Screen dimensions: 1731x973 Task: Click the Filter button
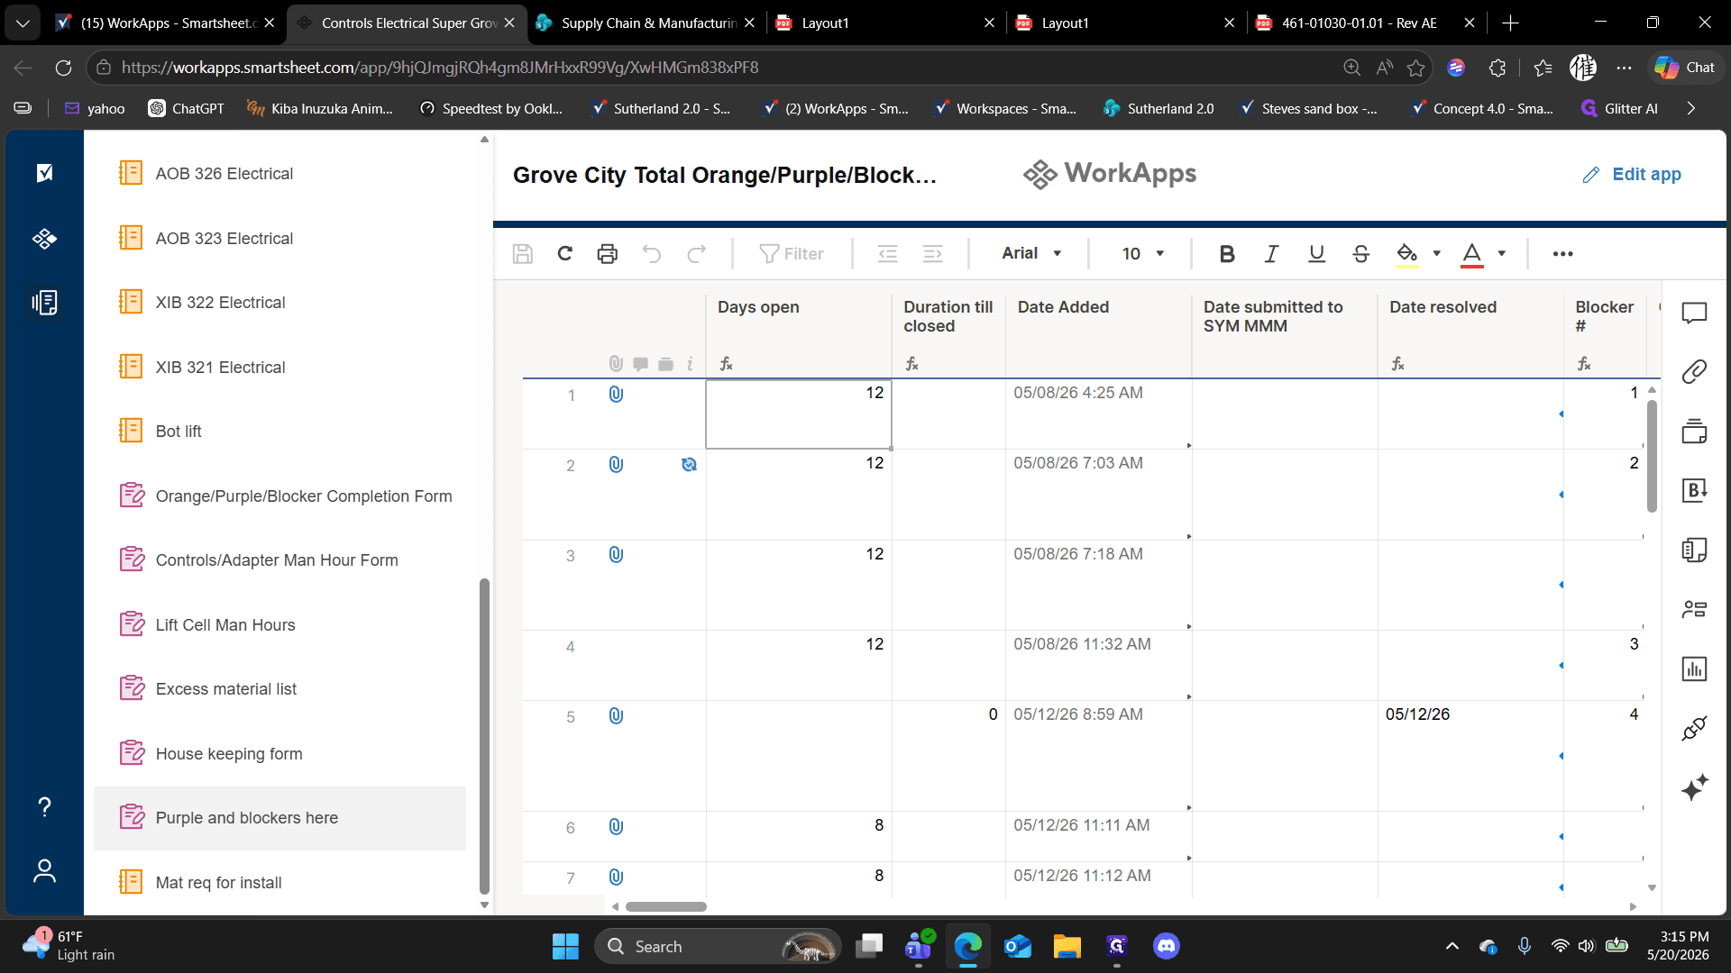tap(792, 254)
